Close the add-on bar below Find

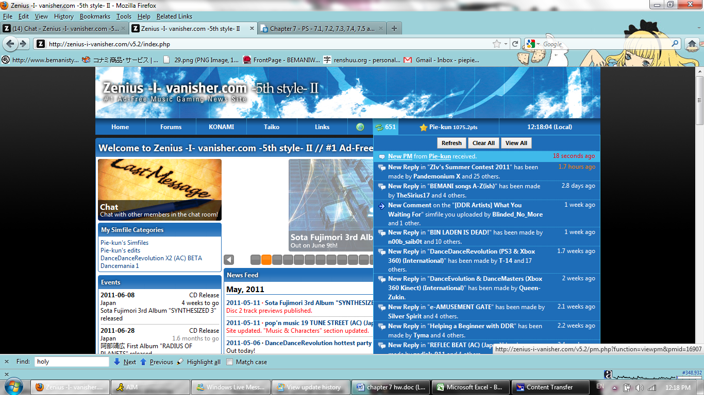tap(7, 374)
